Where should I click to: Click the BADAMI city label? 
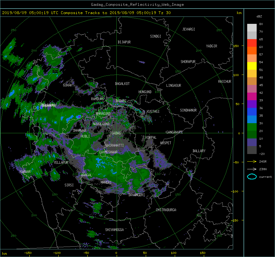(121, 101)
